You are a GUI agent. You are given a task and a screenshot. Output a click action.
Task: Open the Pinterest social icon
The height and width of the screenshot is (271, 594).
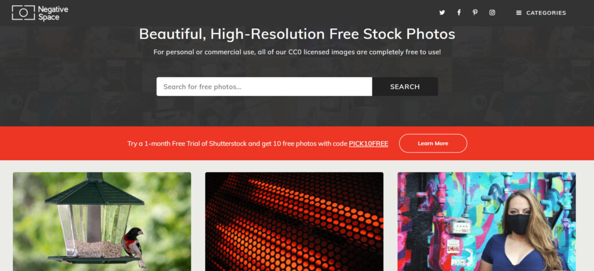475,13
